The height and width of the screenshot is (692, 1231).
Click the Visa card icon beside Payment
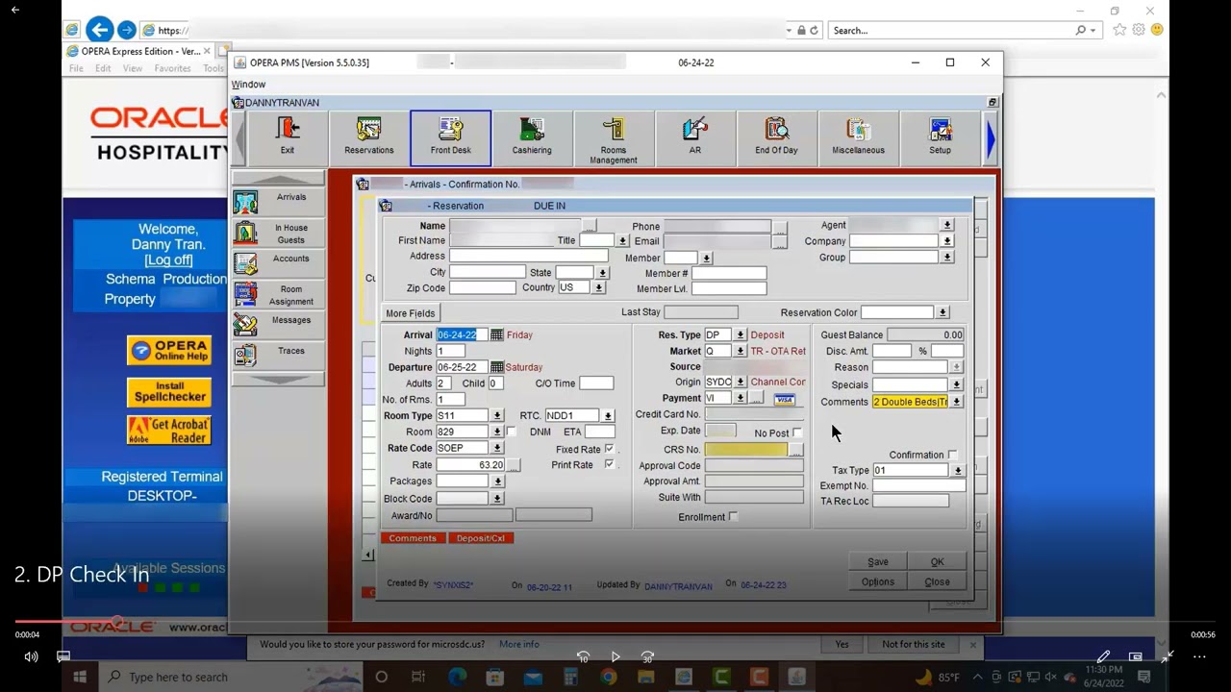coord(784,399)
